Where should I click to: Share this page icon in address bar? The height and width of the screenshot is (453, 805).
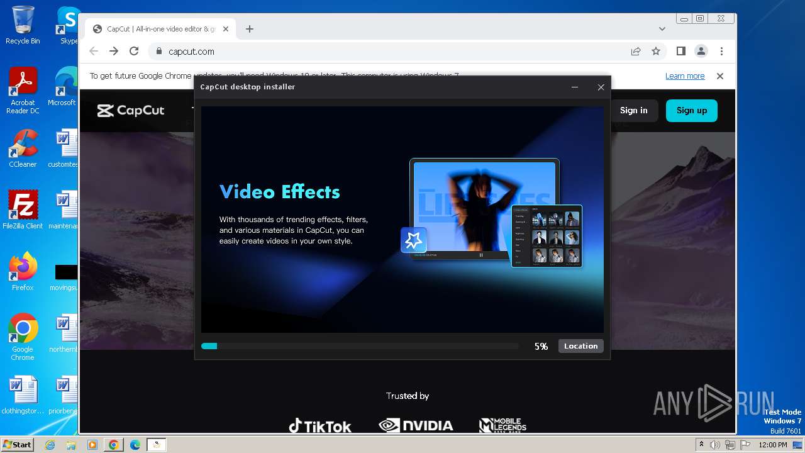pos(636,52)
